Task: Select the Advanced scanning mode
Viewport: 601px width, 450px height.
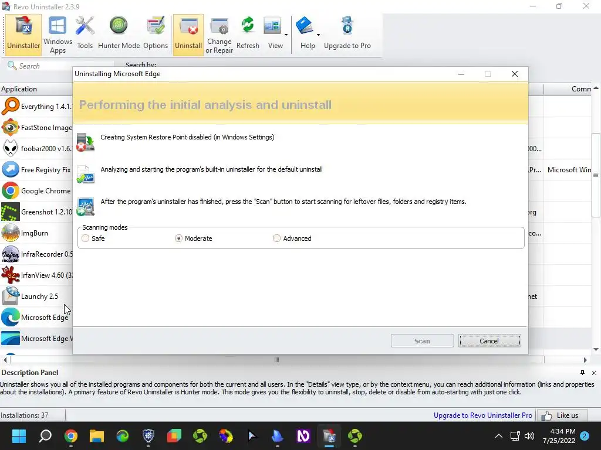Action: pos(292,238)
